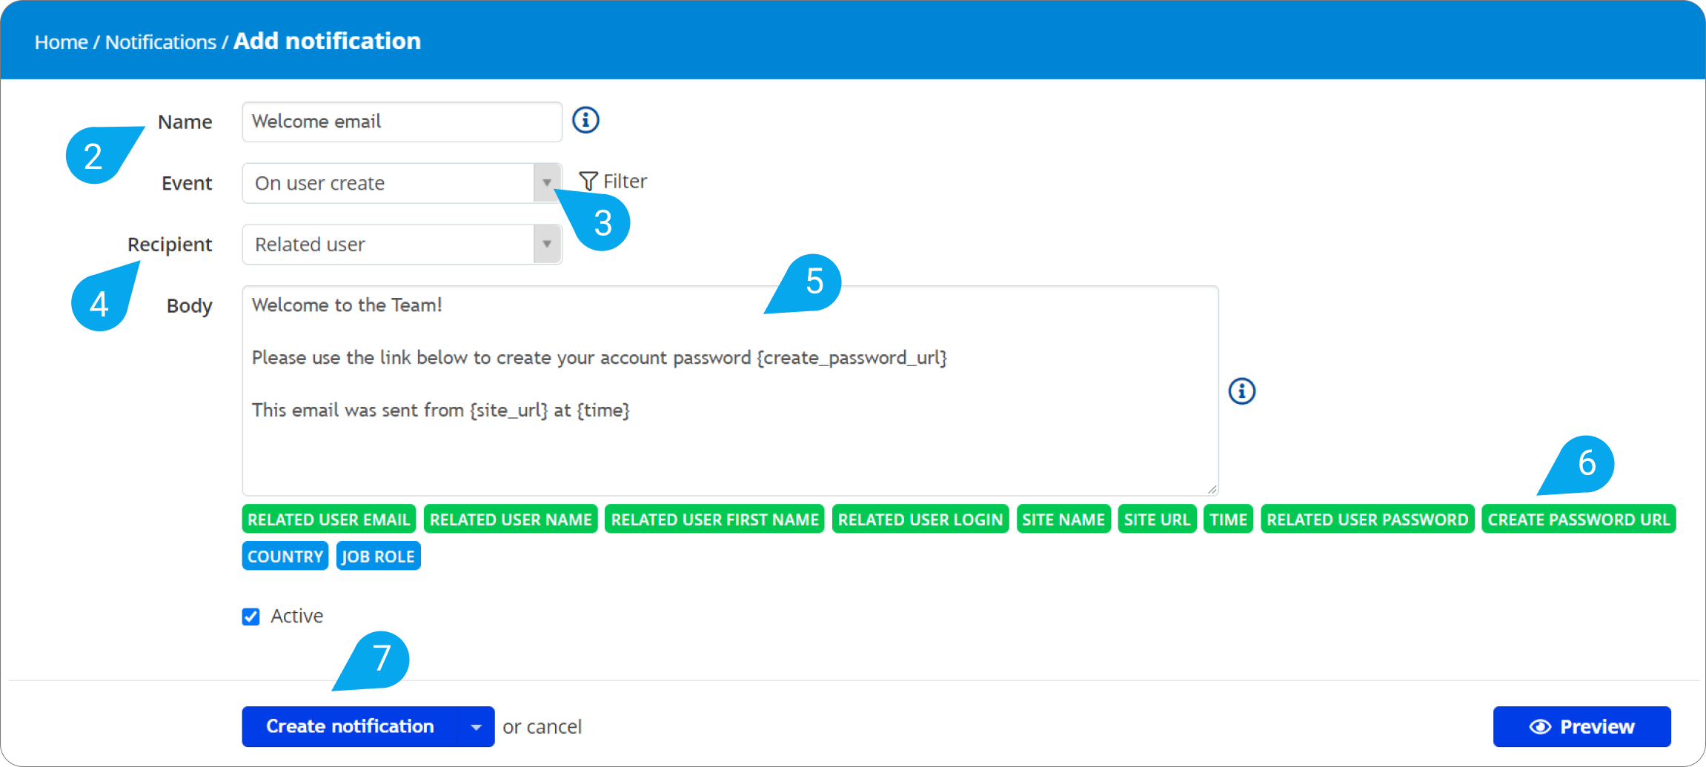The width and height of the screenshot is (1706, 767).
Task: Navigate to Home via the breadcrumb
Action: click(61, 41)
